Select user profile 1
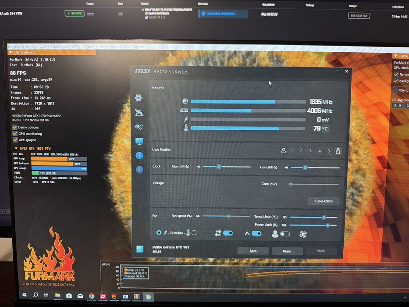Viewport: 409px width, 307px height. 292,150
